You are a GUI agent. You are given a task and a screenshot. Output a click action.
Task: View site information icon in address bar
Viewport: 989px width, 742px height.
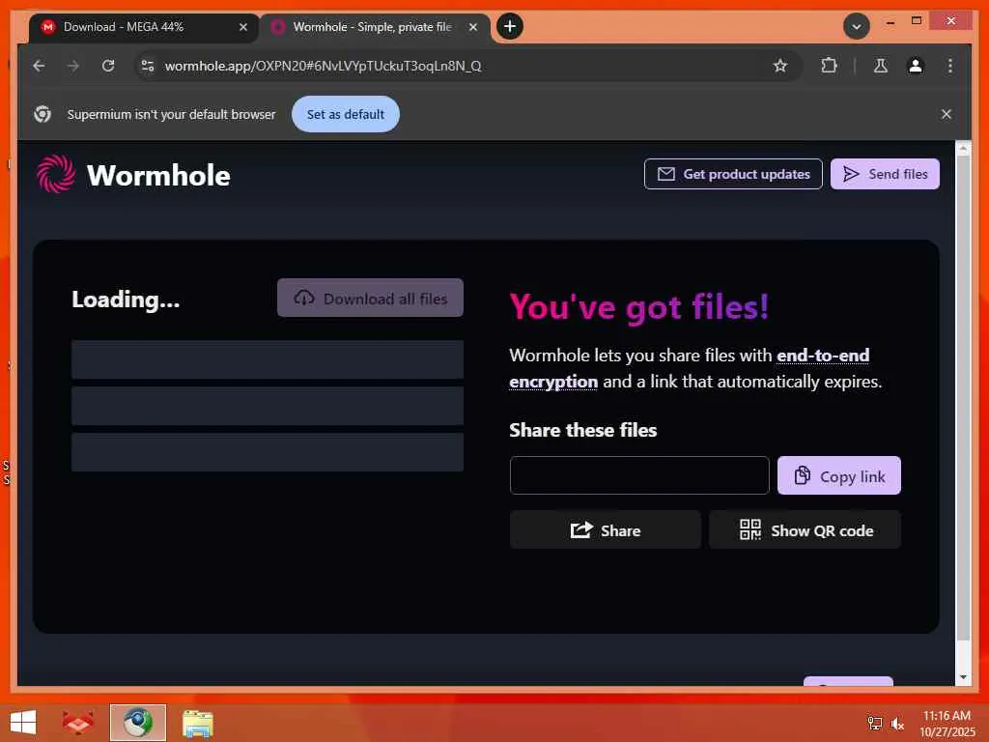coord(148,66)
